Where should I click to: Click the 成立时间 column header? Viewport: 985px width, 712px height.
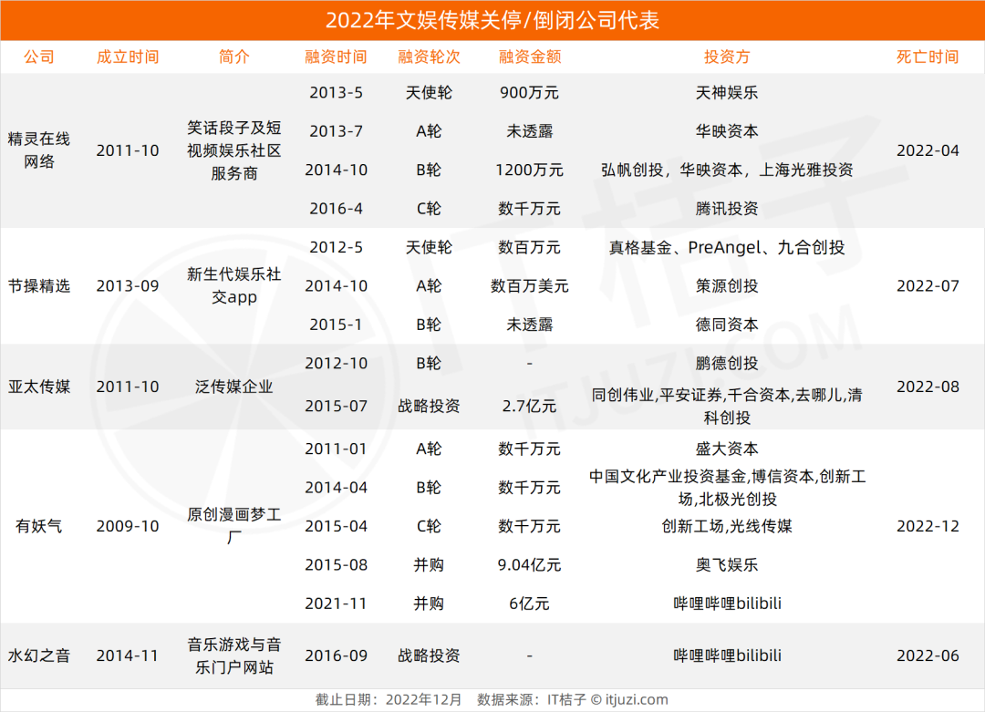[128, 57]
